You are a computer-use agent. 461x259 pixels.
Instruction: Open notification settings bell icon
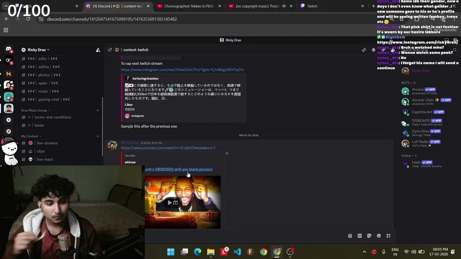[373, 50]
